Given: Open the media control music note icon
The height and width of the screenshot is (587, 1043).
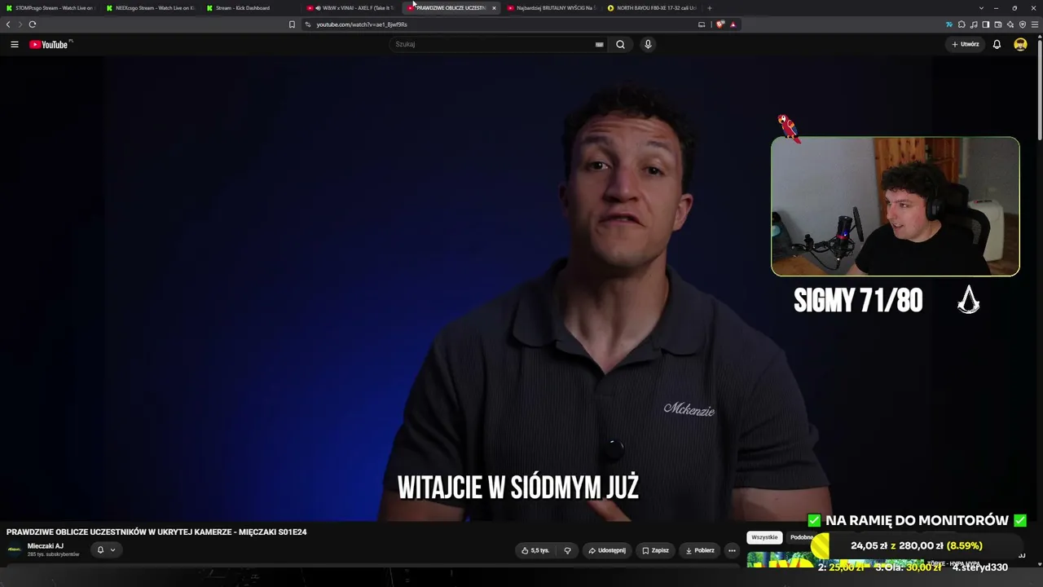Looking at the screenshot, I should 974,24.
